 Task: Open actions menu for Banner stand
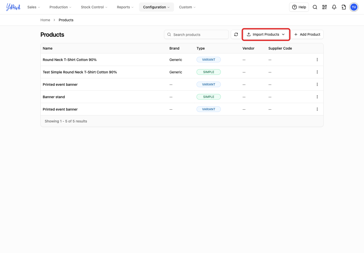click(x=317, y=97)
